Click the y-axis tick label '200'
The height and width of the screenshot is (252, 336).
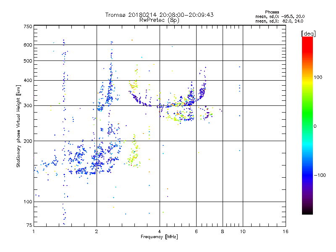tap(28, 141)
